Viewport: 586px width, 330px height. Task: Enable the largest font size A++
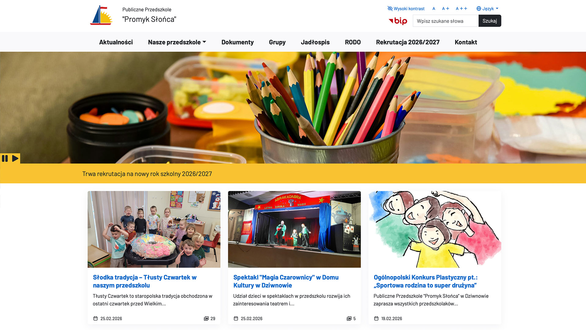[x=461, y=9]
